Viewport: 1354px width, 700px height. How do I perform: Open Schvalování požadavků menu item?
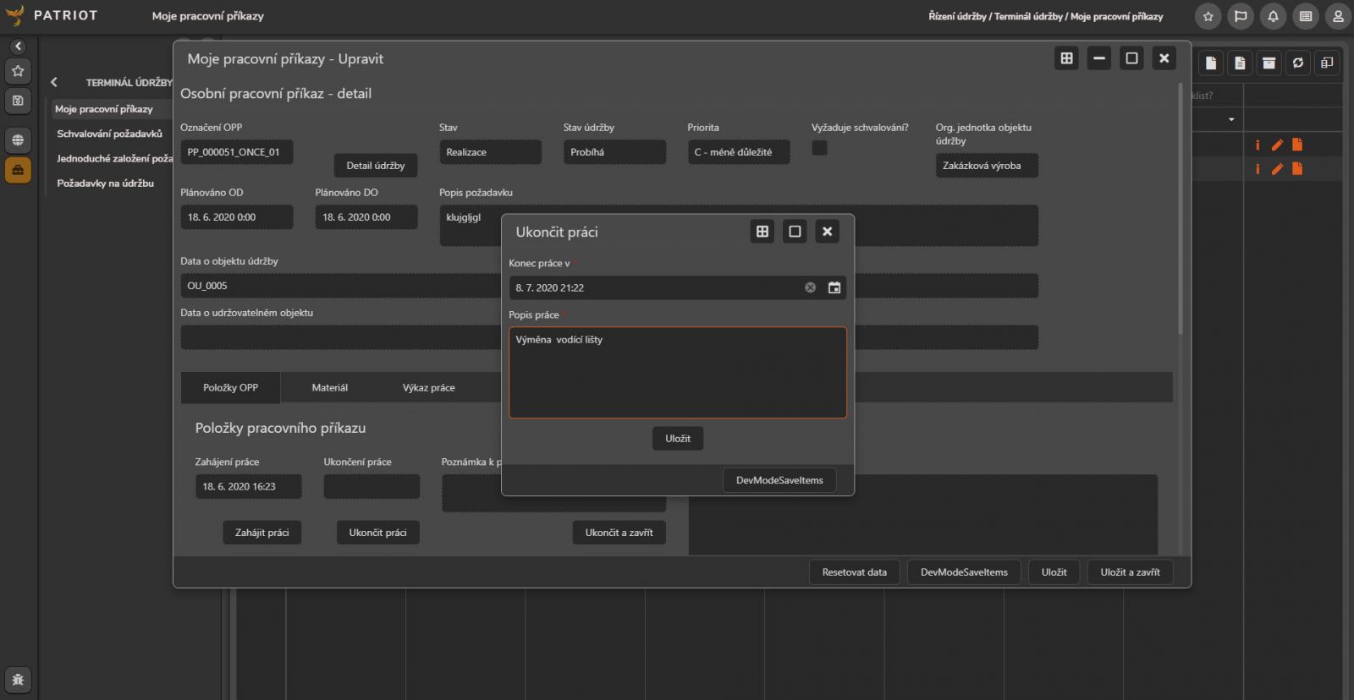point(110,134)
